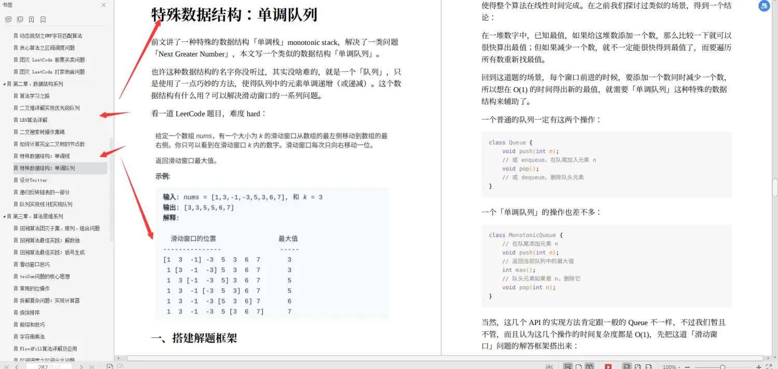
Task: Expand all bookmark levels
Action: (9, 20)
